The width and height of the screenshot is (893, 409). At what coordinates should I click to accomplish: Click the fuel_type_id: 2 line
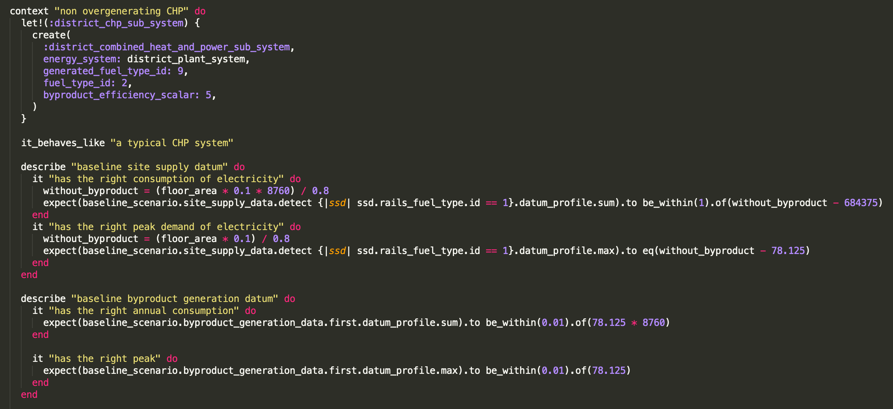[x=88, y=83]
